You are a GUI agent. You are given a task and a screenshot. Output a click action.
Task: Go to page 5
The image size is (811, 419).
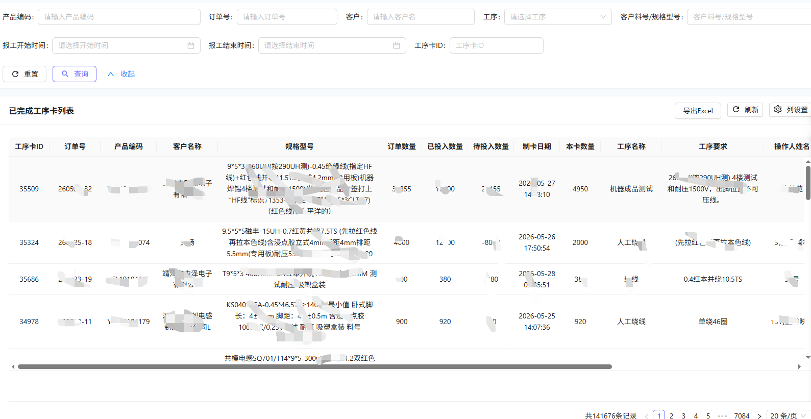[708, 416]
